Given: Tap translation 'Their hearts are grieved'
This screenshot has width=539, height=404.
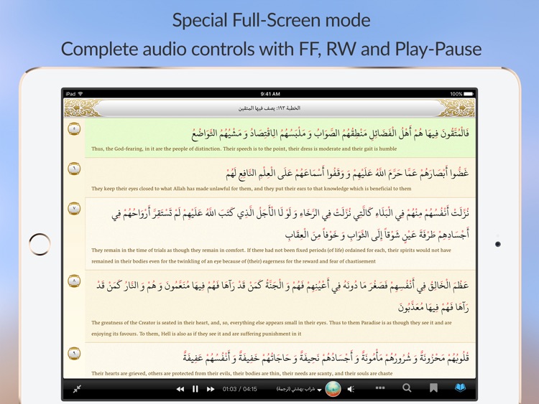Looking at the screenshot, I should (242, 373).
